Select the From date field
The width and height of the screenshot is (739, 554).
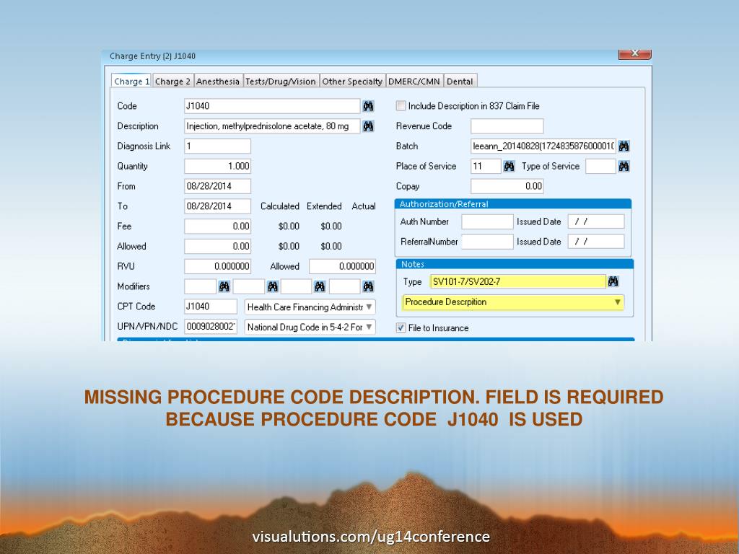217,186
